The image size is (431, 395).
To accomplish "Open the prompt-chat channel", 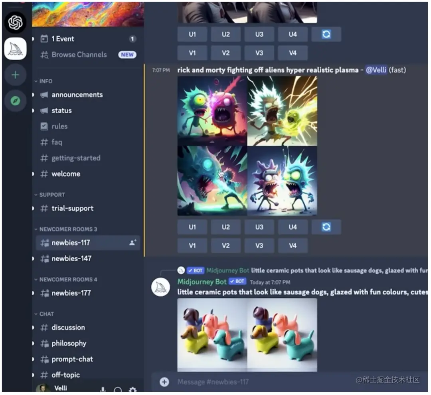I will click(x=87, y=359).
